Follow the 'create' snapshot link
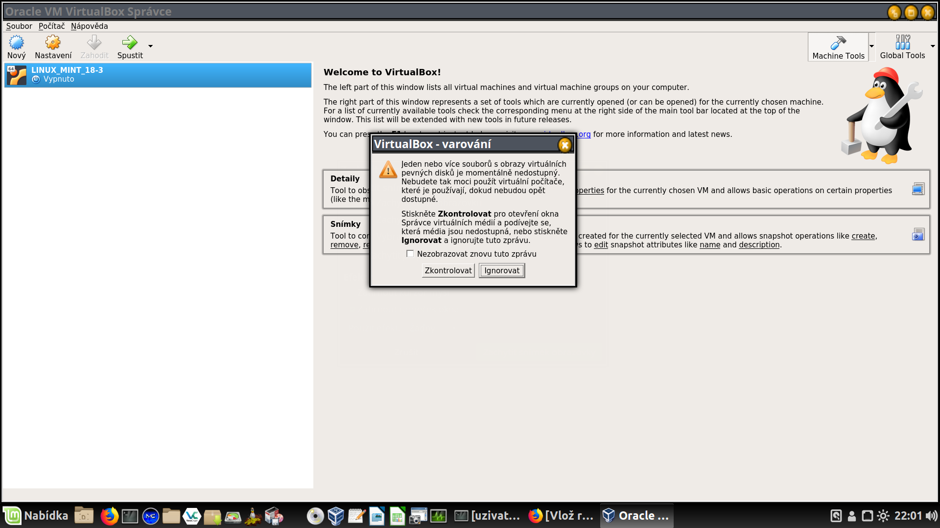 [x=863, y=236]
